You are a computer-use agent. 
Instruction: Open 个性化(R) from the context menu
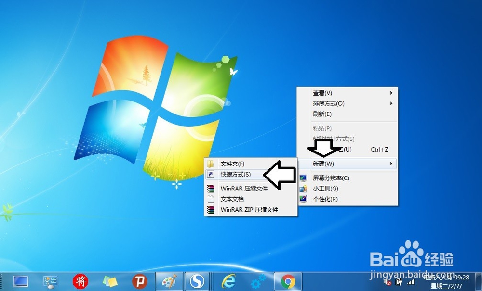(x=348, y=199)
